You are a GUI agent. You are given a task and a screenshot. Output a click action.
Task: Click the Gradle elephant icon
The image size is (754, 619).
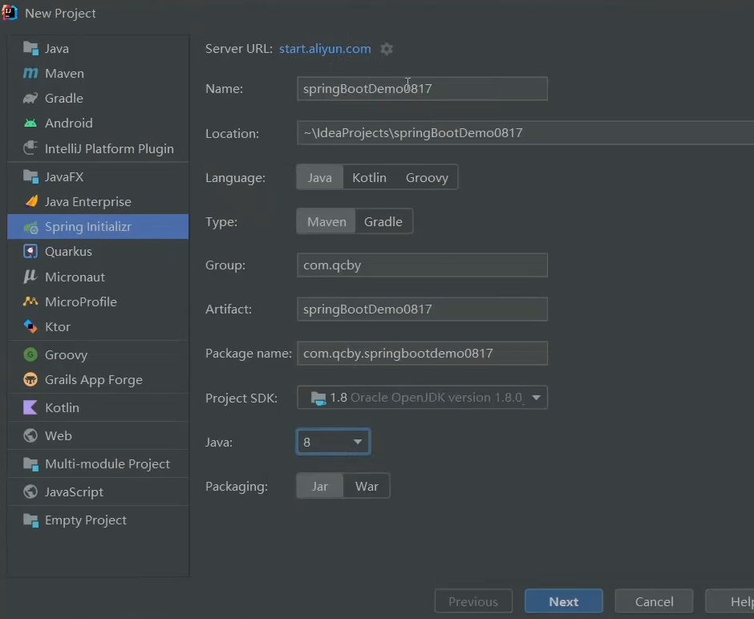[x=30, y=99]
